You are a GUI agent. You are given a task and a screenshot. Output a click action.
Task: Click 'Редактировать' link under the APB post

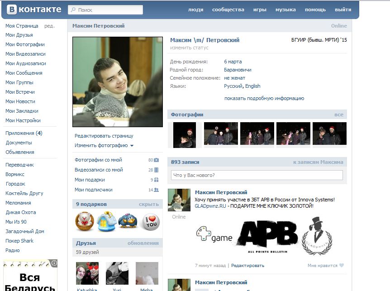coord(247,266)
